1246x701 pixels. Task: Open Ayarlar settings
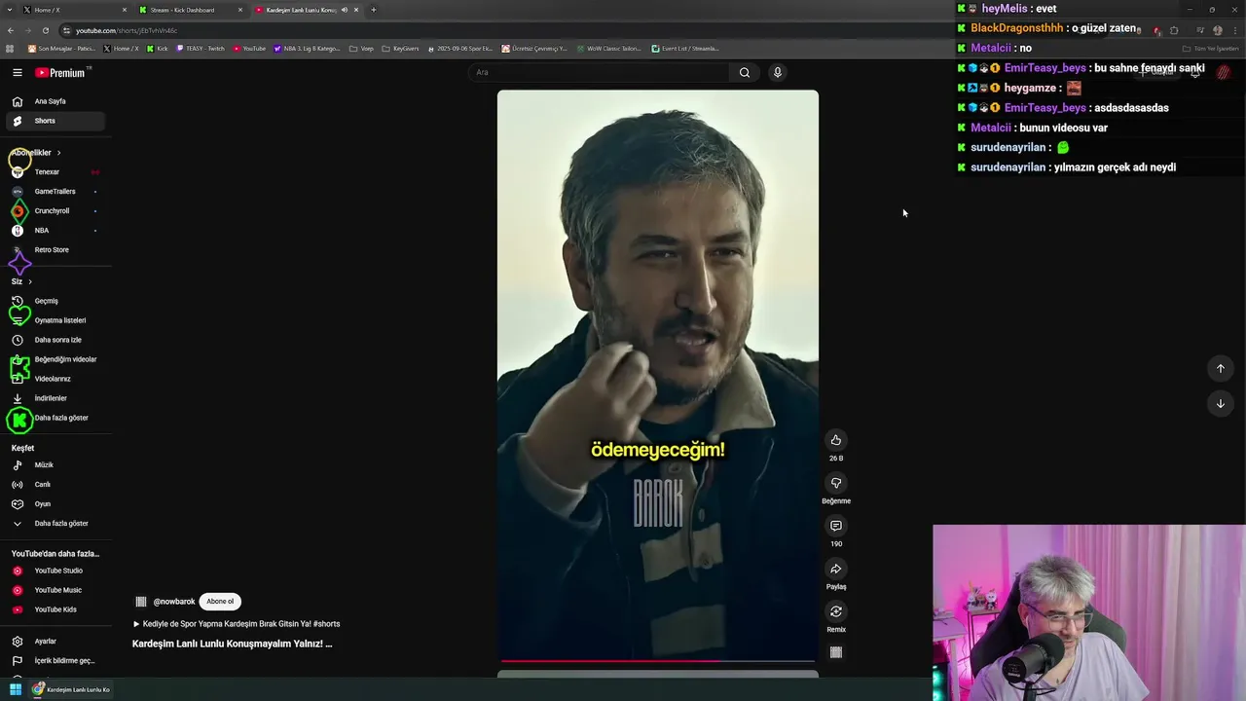point(55,642)
